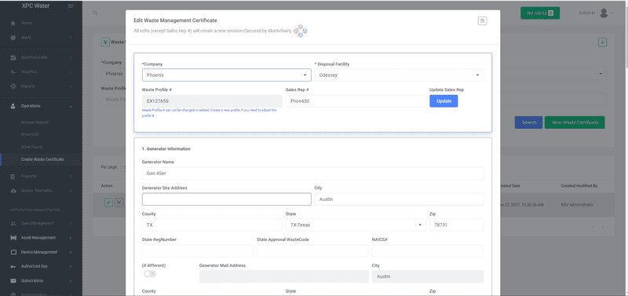Viewport: 628px width, 296px height.
Task: Click the Subscription envelope icon
Action: 13,281
